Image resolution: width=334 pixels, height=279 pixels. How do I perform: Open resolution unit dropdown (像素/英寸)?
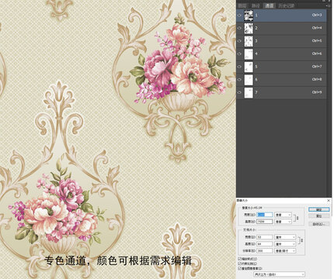(x=285, y=251)
